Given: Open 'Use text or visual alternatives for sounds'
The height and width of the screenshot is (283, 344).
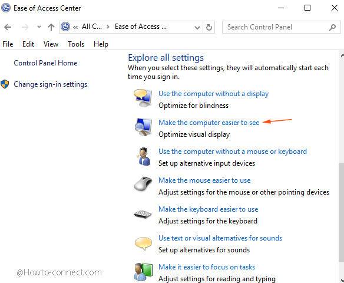Looking at the screenshot, I should coord(220,238).
